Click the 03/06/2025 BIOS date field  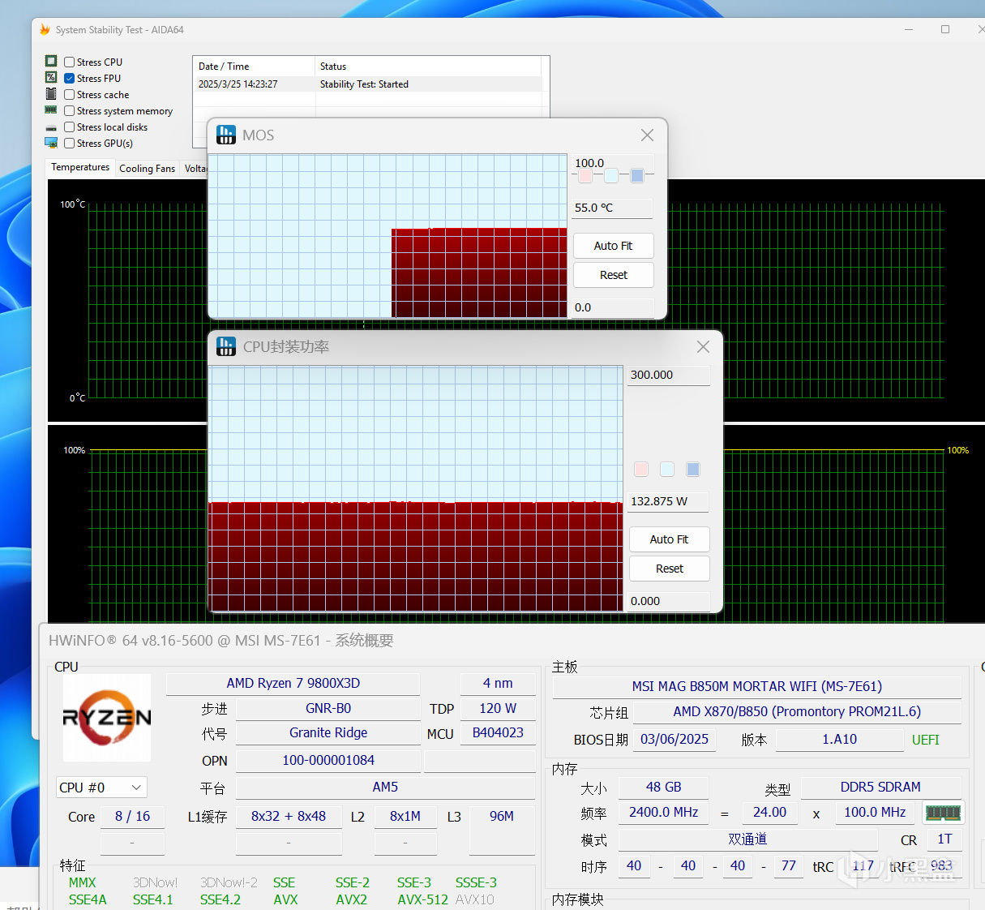[x=675, y=740]
